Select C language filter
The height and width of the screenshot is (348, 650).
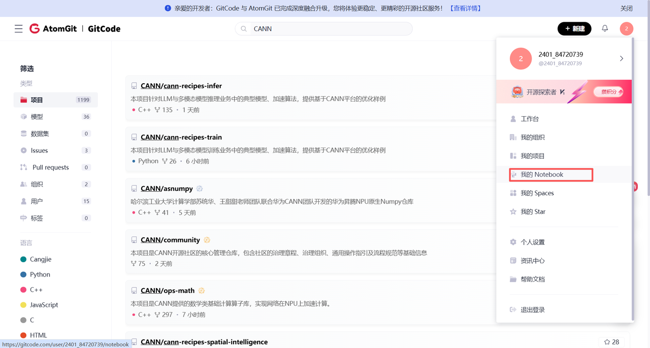(x=27, y=320)
